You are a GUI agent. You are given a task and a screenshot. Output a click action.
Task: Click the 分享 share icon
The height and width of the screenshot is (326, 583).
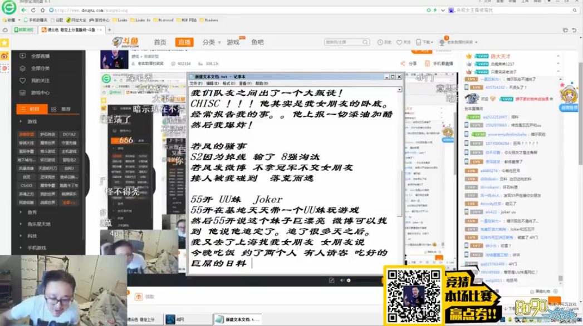(403, 63)
